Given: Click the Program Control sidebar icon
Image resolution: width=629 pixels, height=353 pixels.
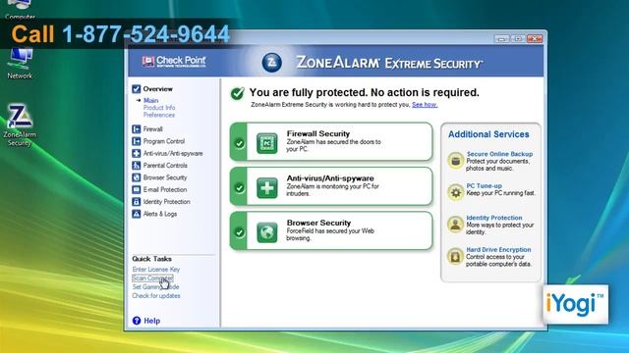Looking at the screenshot, I should [137, 141].
